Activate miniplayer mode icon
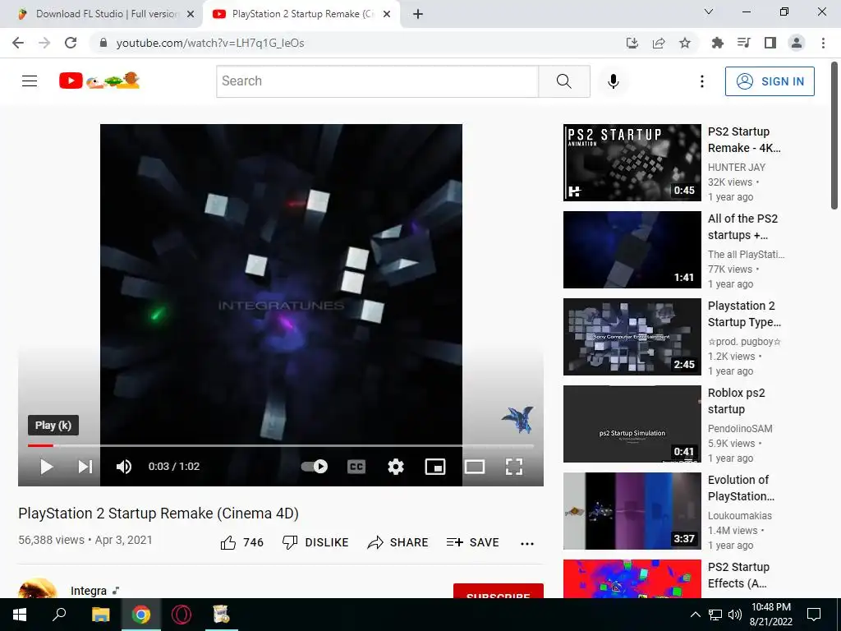Viewport: 841px width, 631px height. click(435, 467)
